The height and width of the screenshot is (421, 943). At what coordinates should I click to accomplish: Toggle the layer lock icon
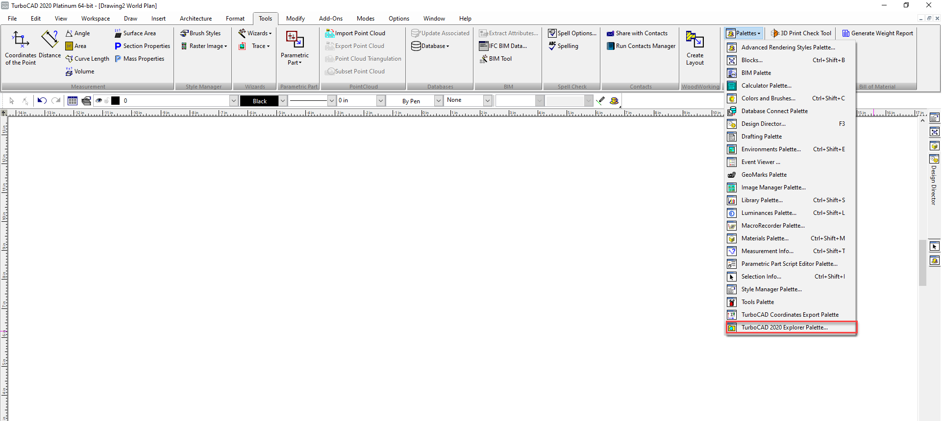[106, 101]
